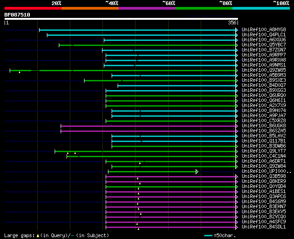Click the UniRef100_A9RXA8 label

pos(264,60)
